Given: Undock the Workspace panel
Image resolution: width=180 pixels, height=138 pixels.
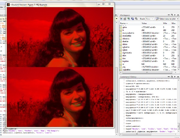Looking at the screenshot, I should tap(175, 15).
